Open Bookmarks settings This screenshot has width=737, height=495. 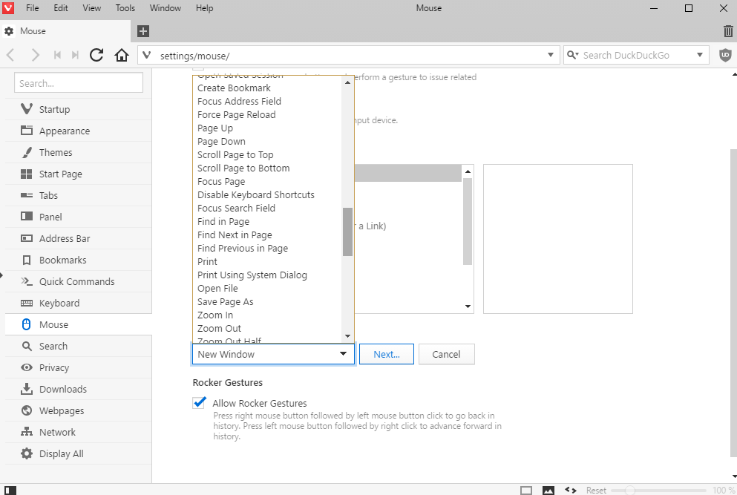click(x=79, y=260)
